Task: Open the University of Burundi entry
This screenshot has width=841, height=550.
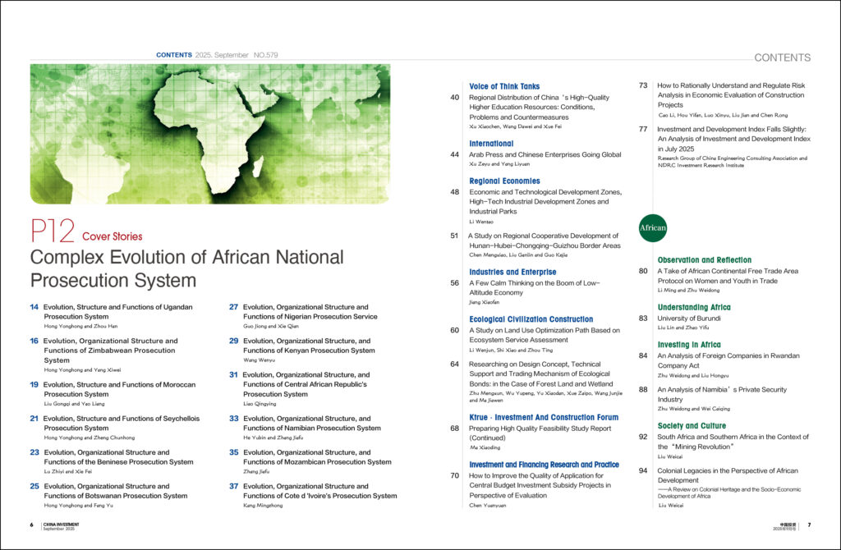Action: [688, 318]
